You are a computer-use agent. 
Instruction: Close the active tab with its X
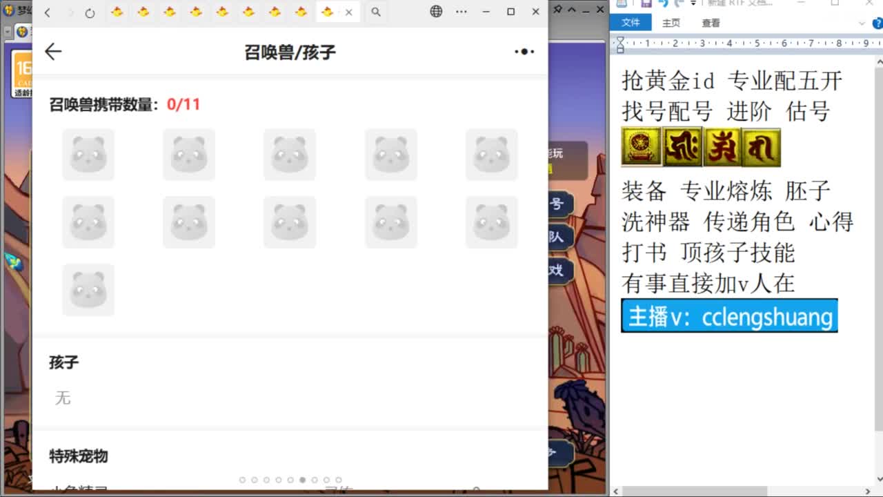(348, 12)
